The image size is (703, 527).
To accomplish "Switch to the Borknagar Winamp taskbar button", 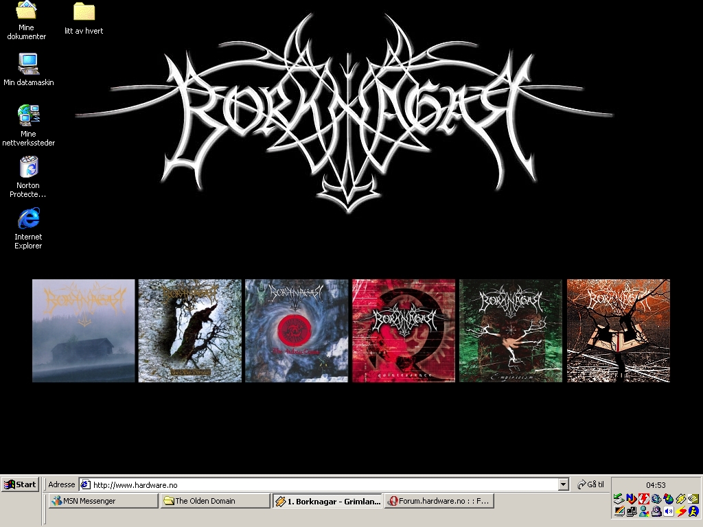I will click(x=327, y=501).
